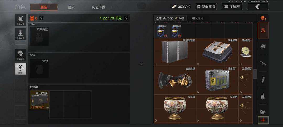Open the 现金库 cash vault
Viewport: 283px width, 127px height.
click(x=206, y=7)
